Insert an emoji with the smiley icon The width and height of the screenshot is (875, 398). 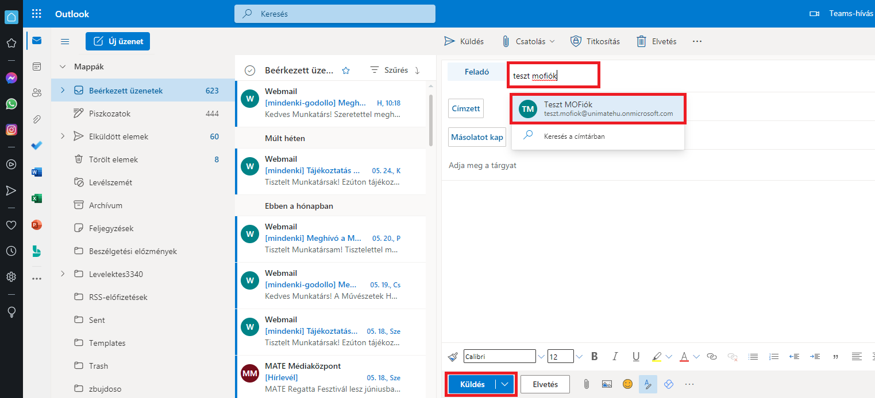point(627,384)
